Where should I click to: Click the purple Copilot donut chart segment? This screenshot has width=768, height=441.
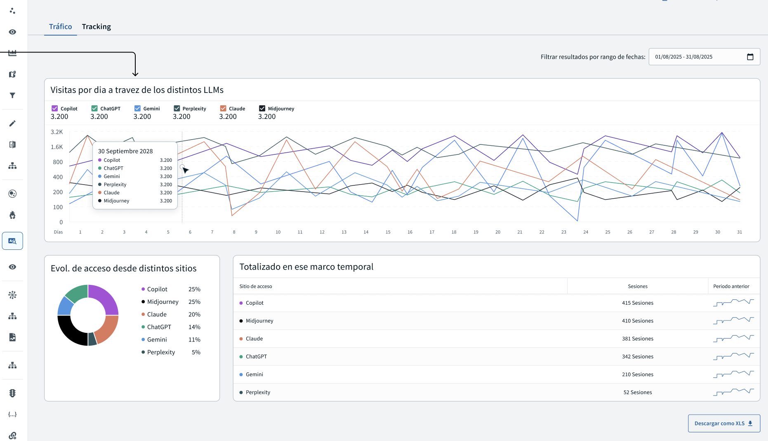click(105, 298)
